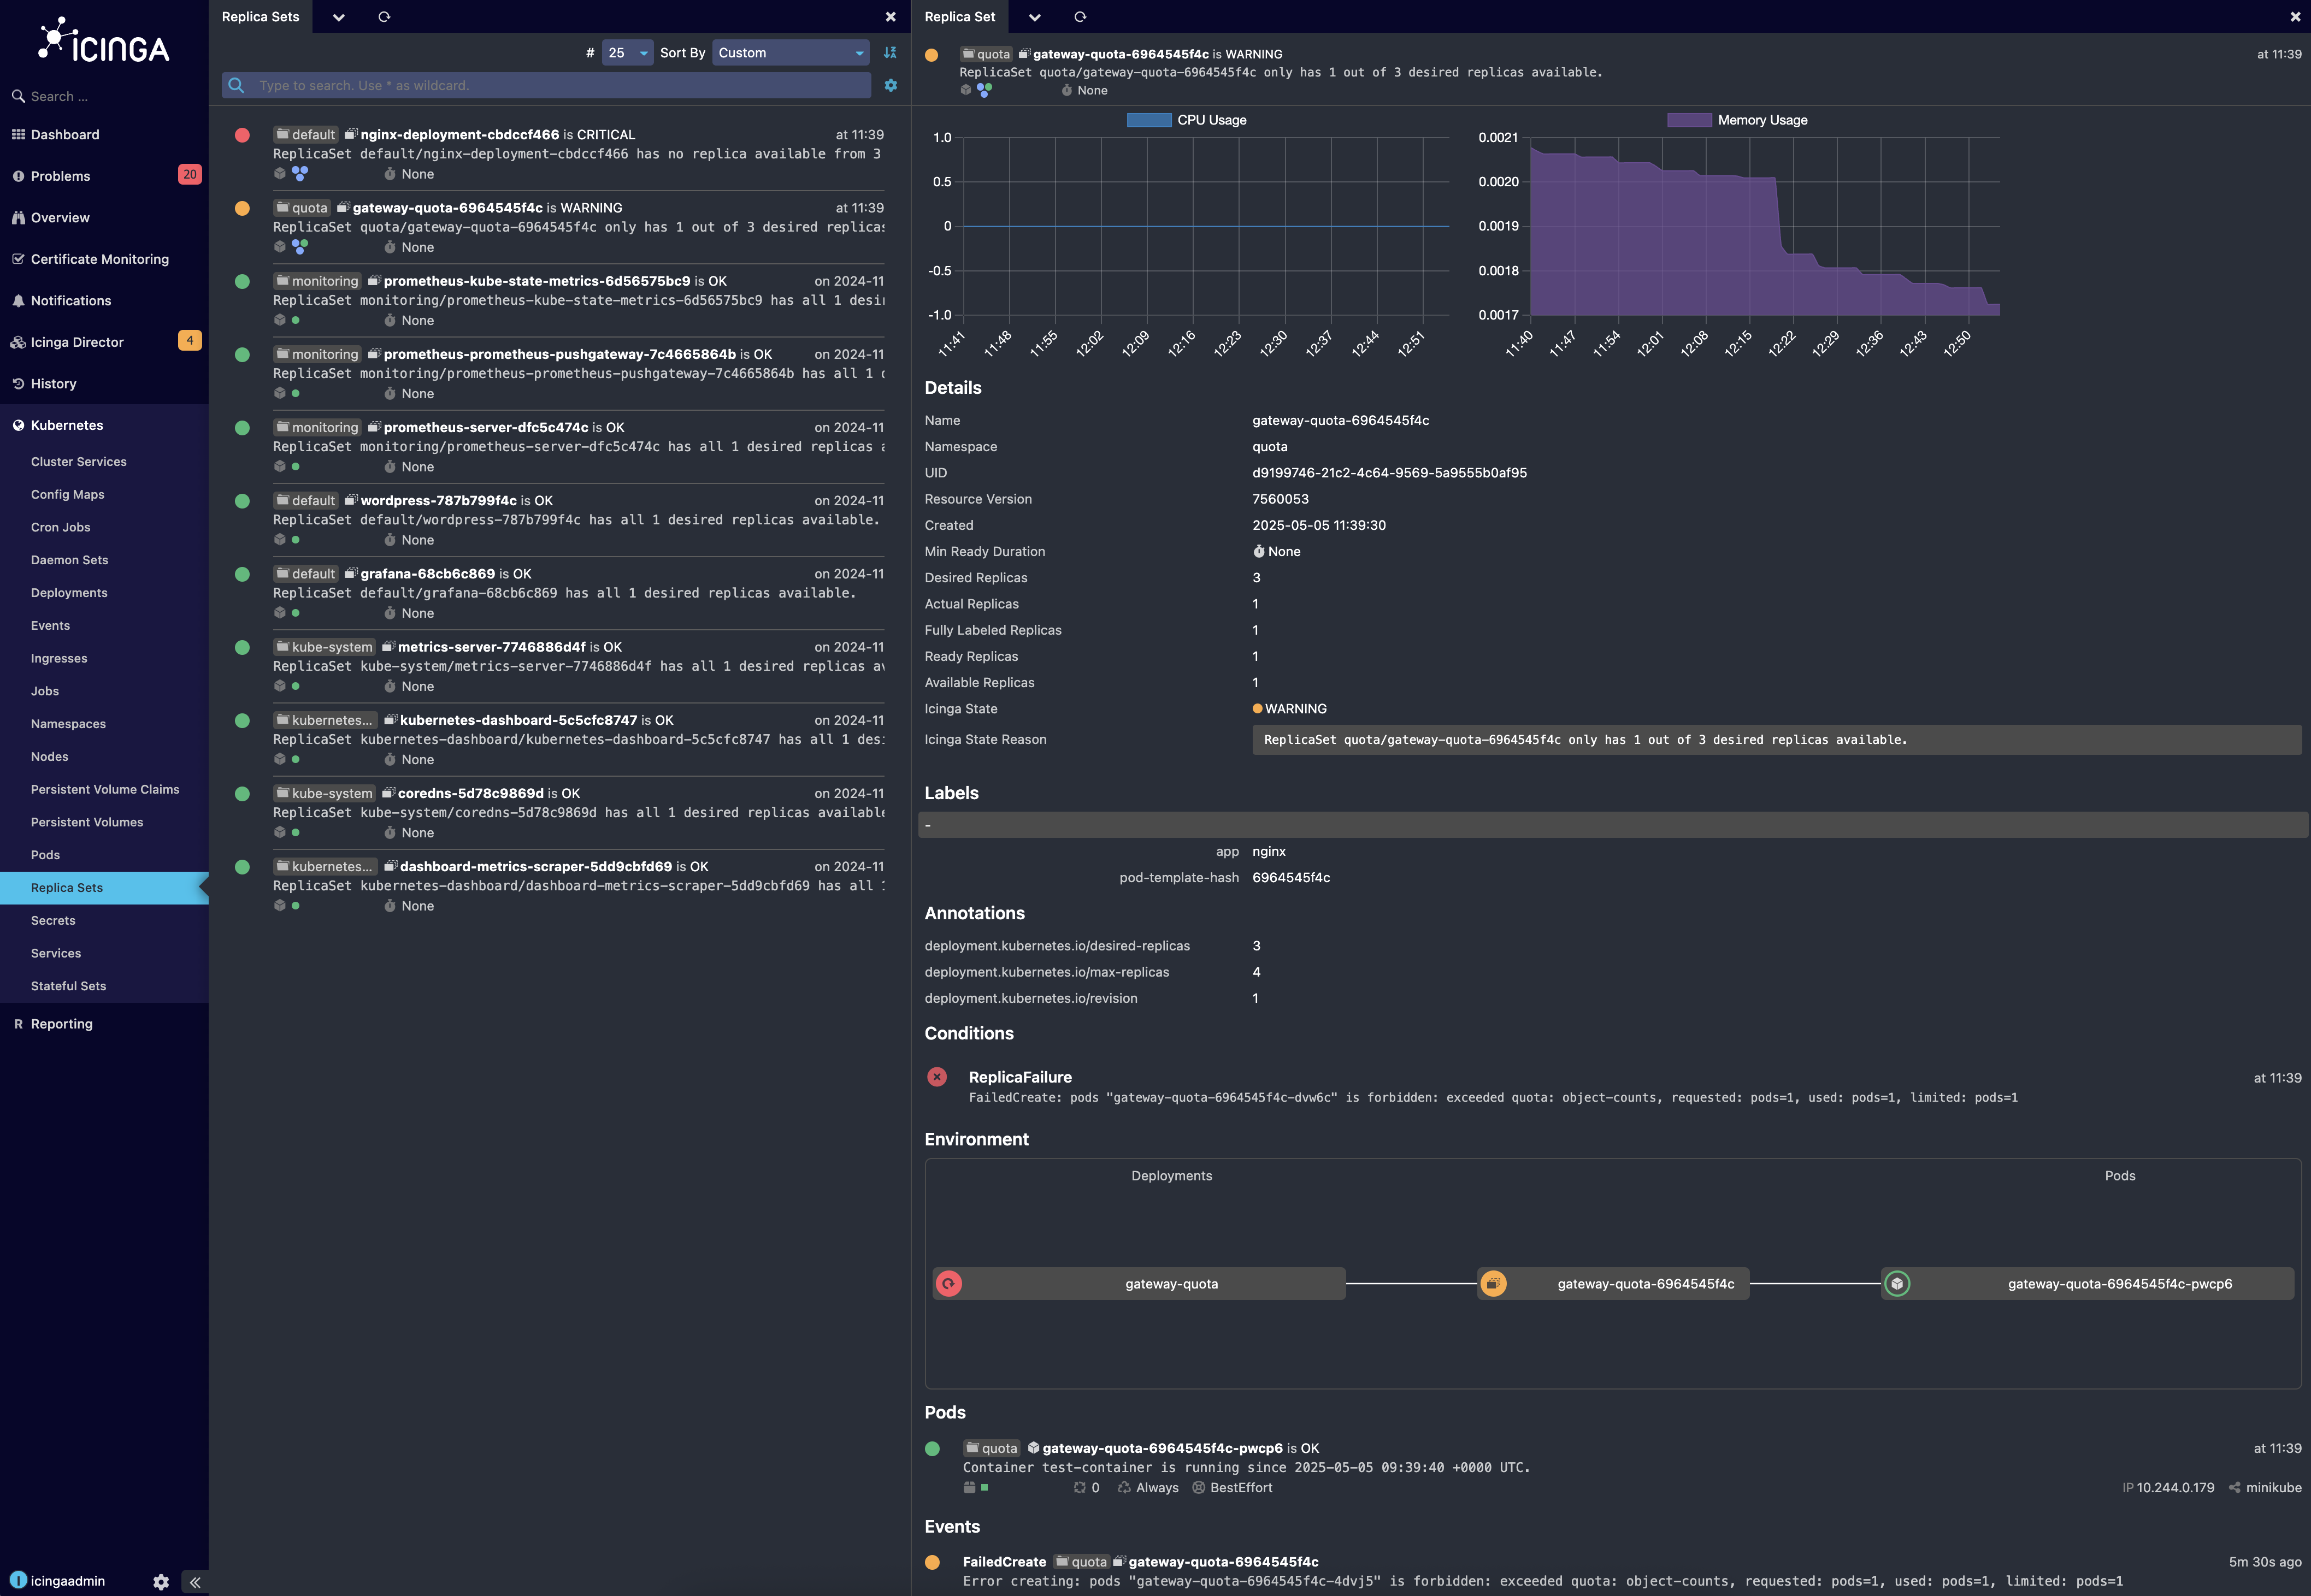The width and height of the screenshot is (2311, 1596).
Task: Open filter editor settings icon
Action: click(891, 86)
